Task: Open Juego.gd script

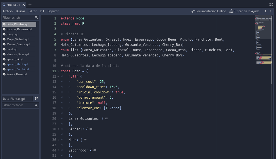Action: [x=19, y=34]
